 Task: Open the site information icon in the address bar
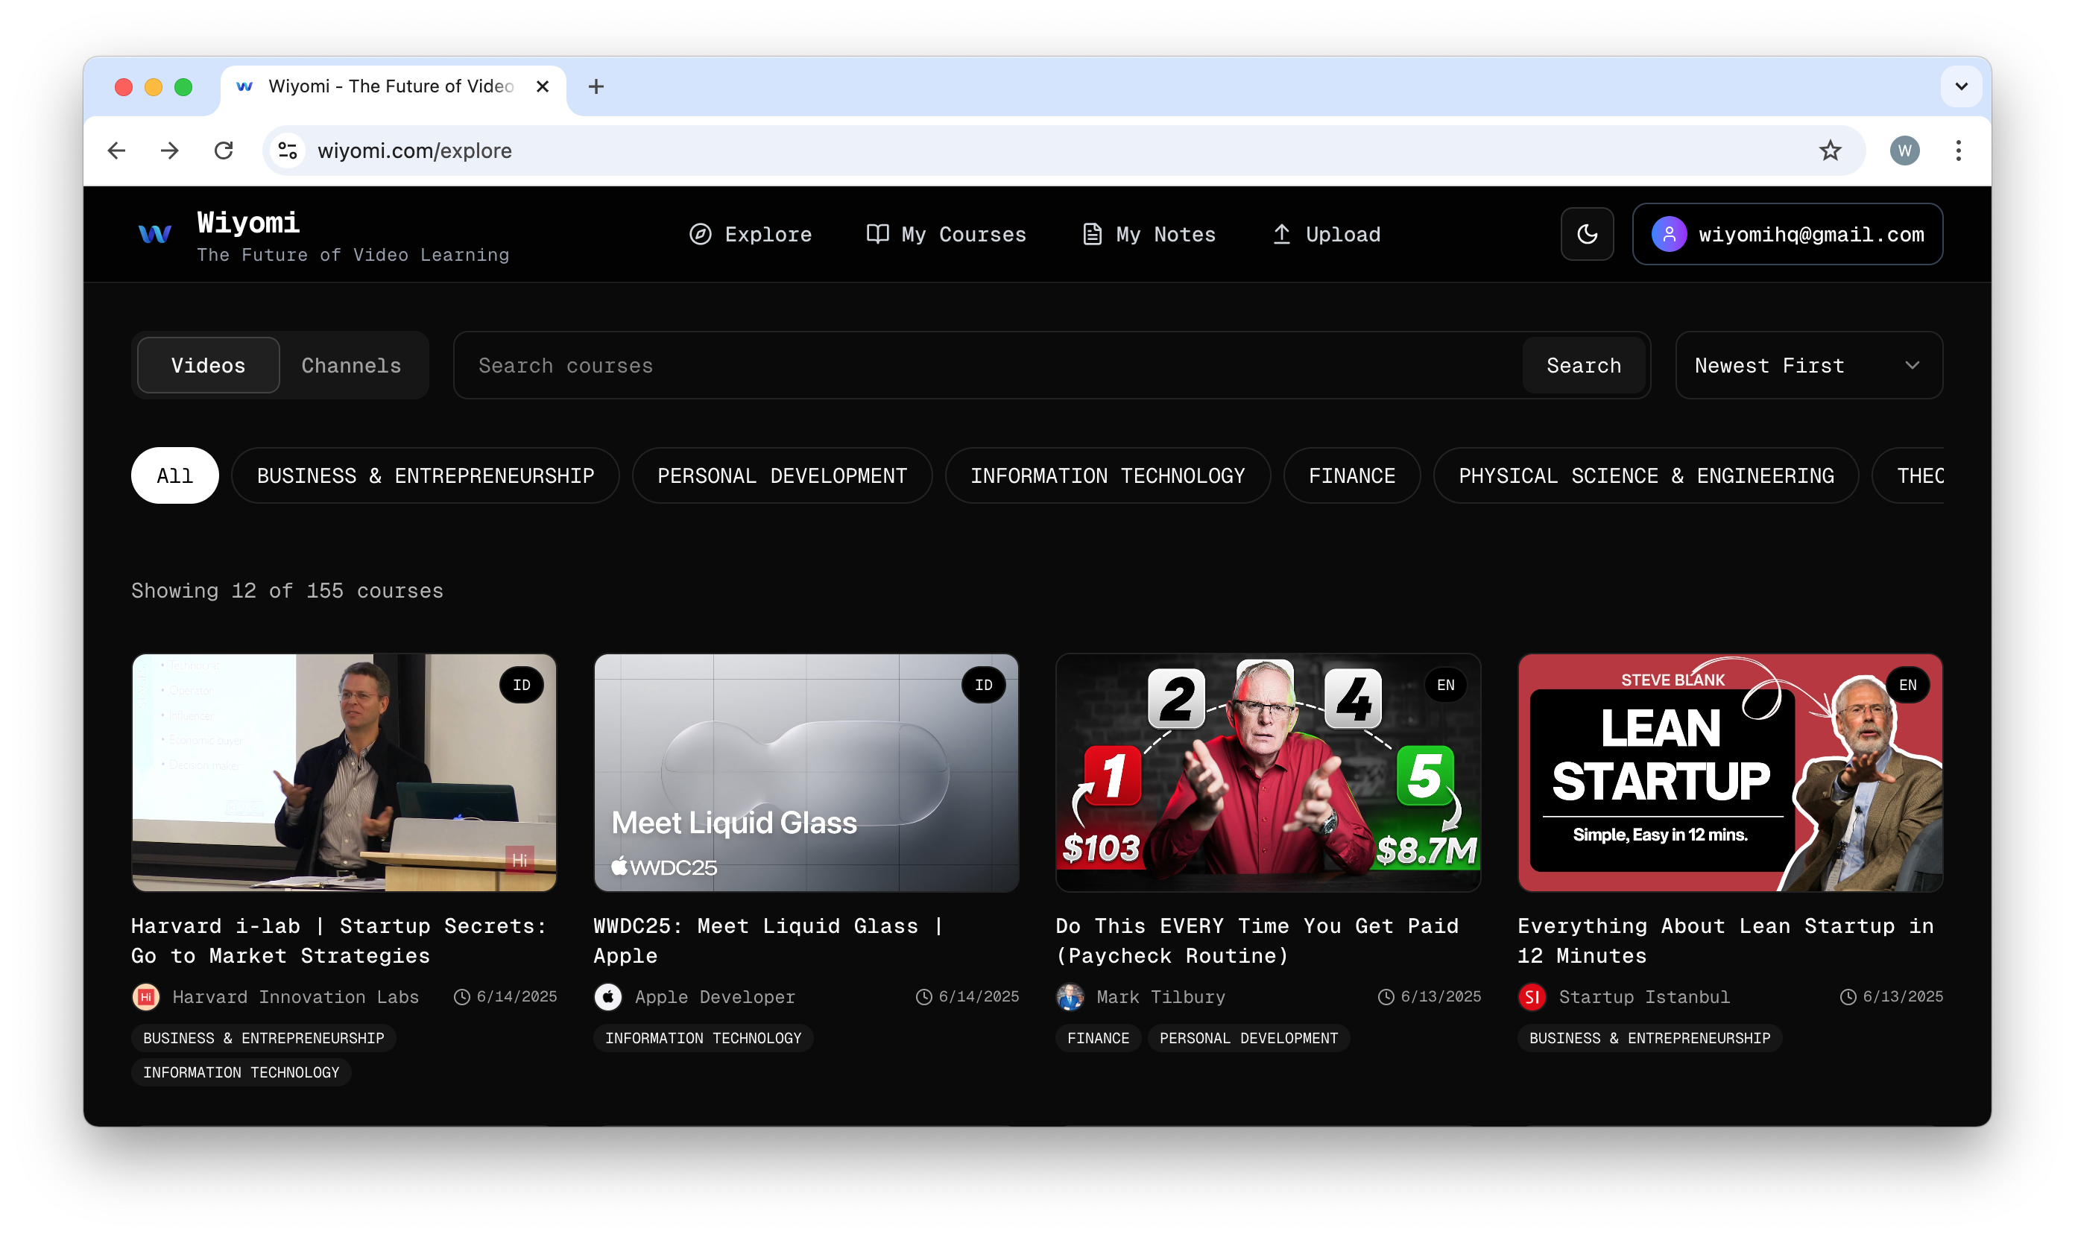pos(288,151)
